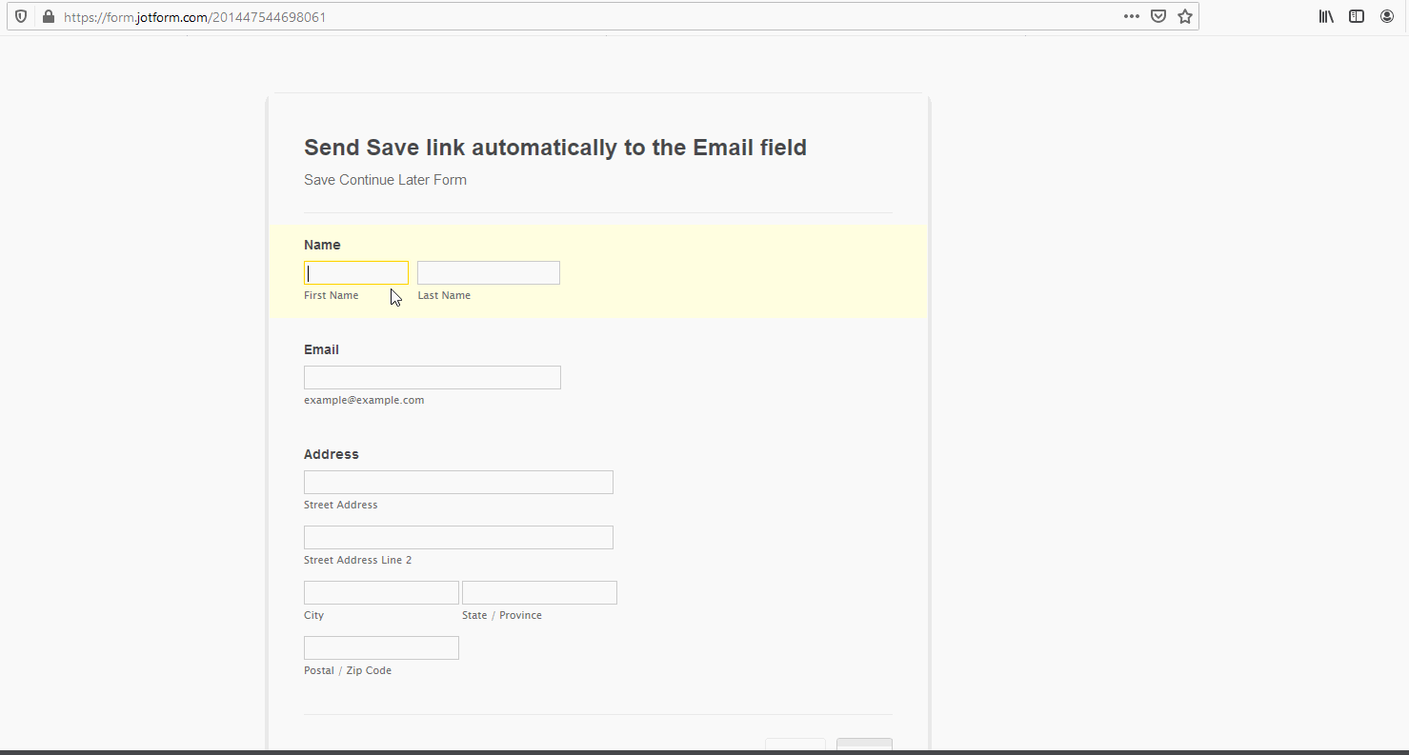Open the page actions ellipsis menu
This screenshot has width=1409, height=755.
(x=1131, y=15)
